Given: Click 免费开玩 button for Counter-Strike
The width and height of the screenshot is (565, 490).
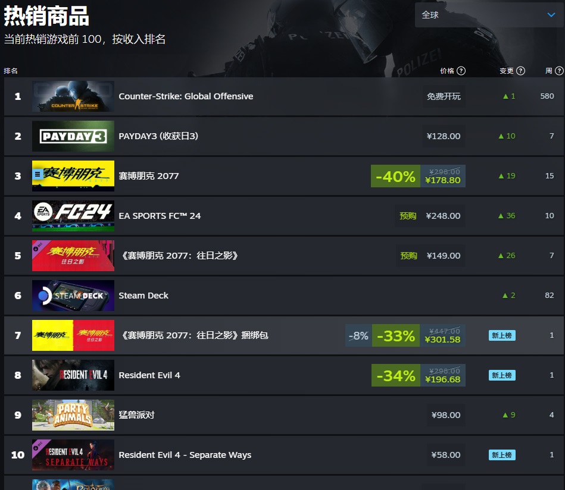Looking at the screenshot, I should click(x=444, y=96).
